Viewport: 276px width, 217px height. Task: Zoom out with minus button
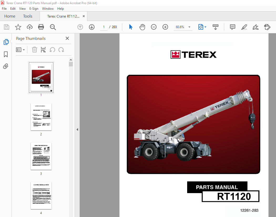tap(154, 27)
